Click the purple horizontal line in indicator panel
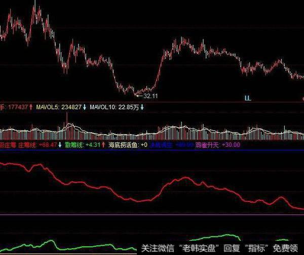 click(152, 215)
